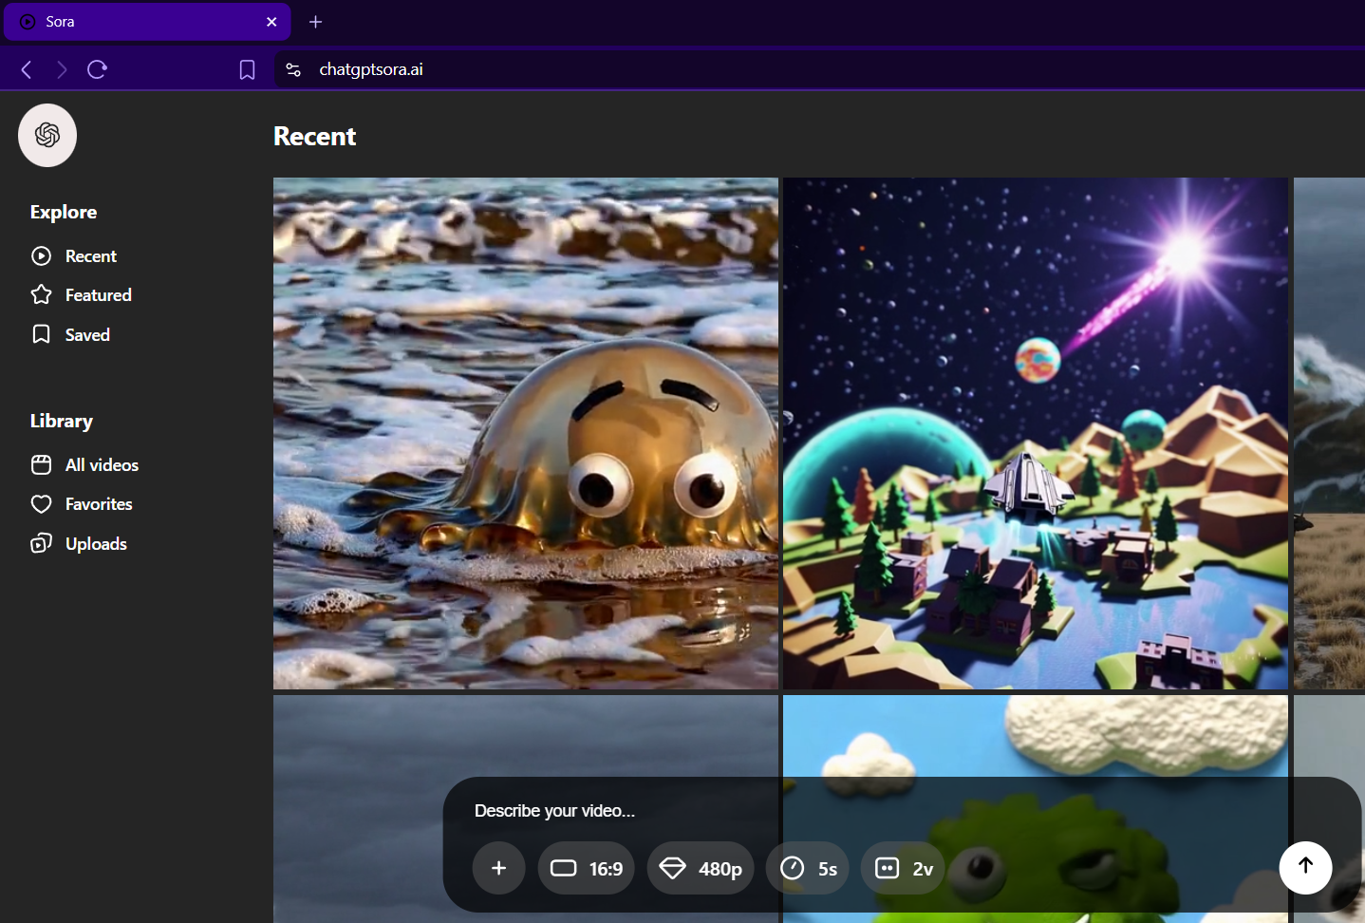Open the Recent section in Explore

(x=74, y=256)
